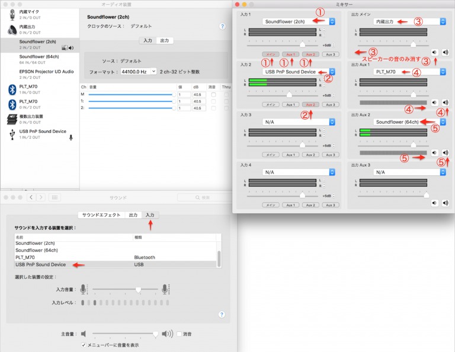Select built-in microphone (内蔵マイク) in device list
This screenshot has height=352, width=455.
click(x=40, y=14)
